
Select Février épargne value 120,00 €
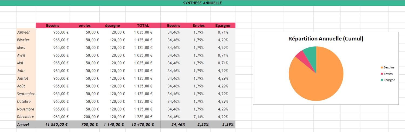click(x=117, y=40)
